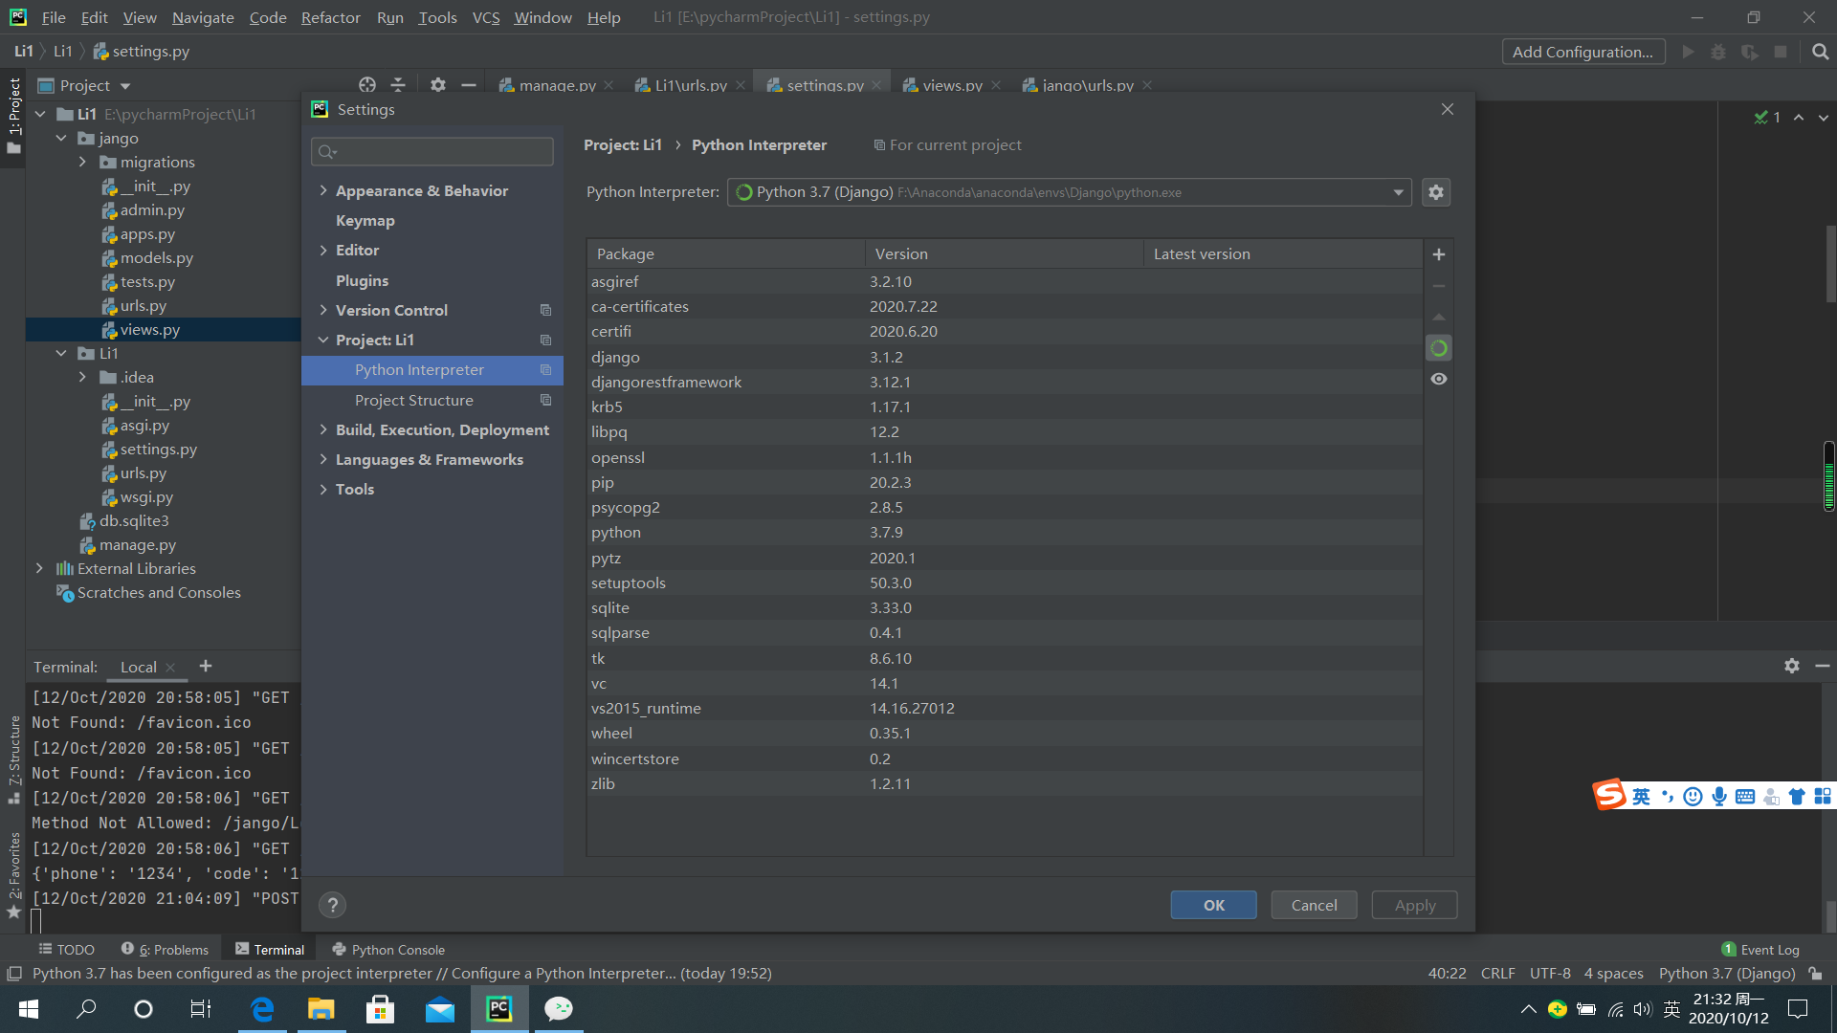
Task: Open the Event Log
Action: 1760,950
